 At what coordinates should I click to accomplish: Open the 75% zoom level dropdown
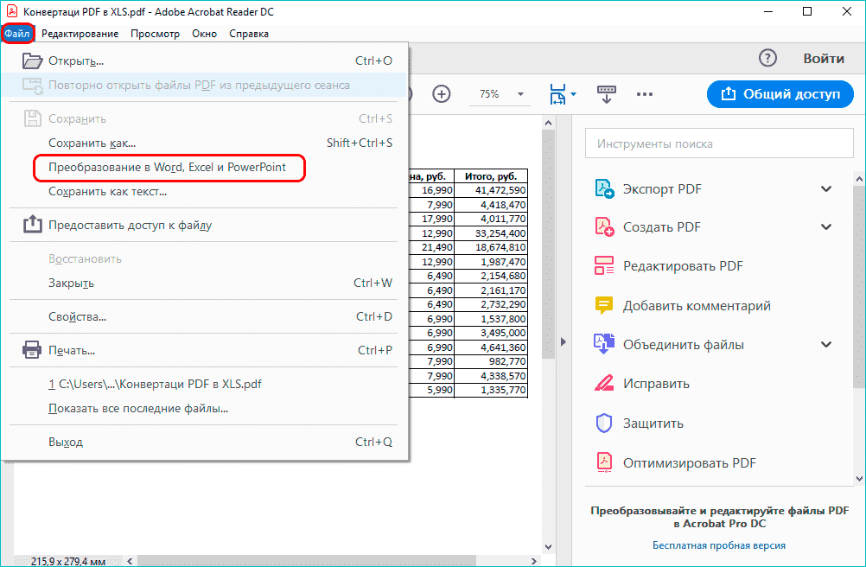tap(519, 93)
